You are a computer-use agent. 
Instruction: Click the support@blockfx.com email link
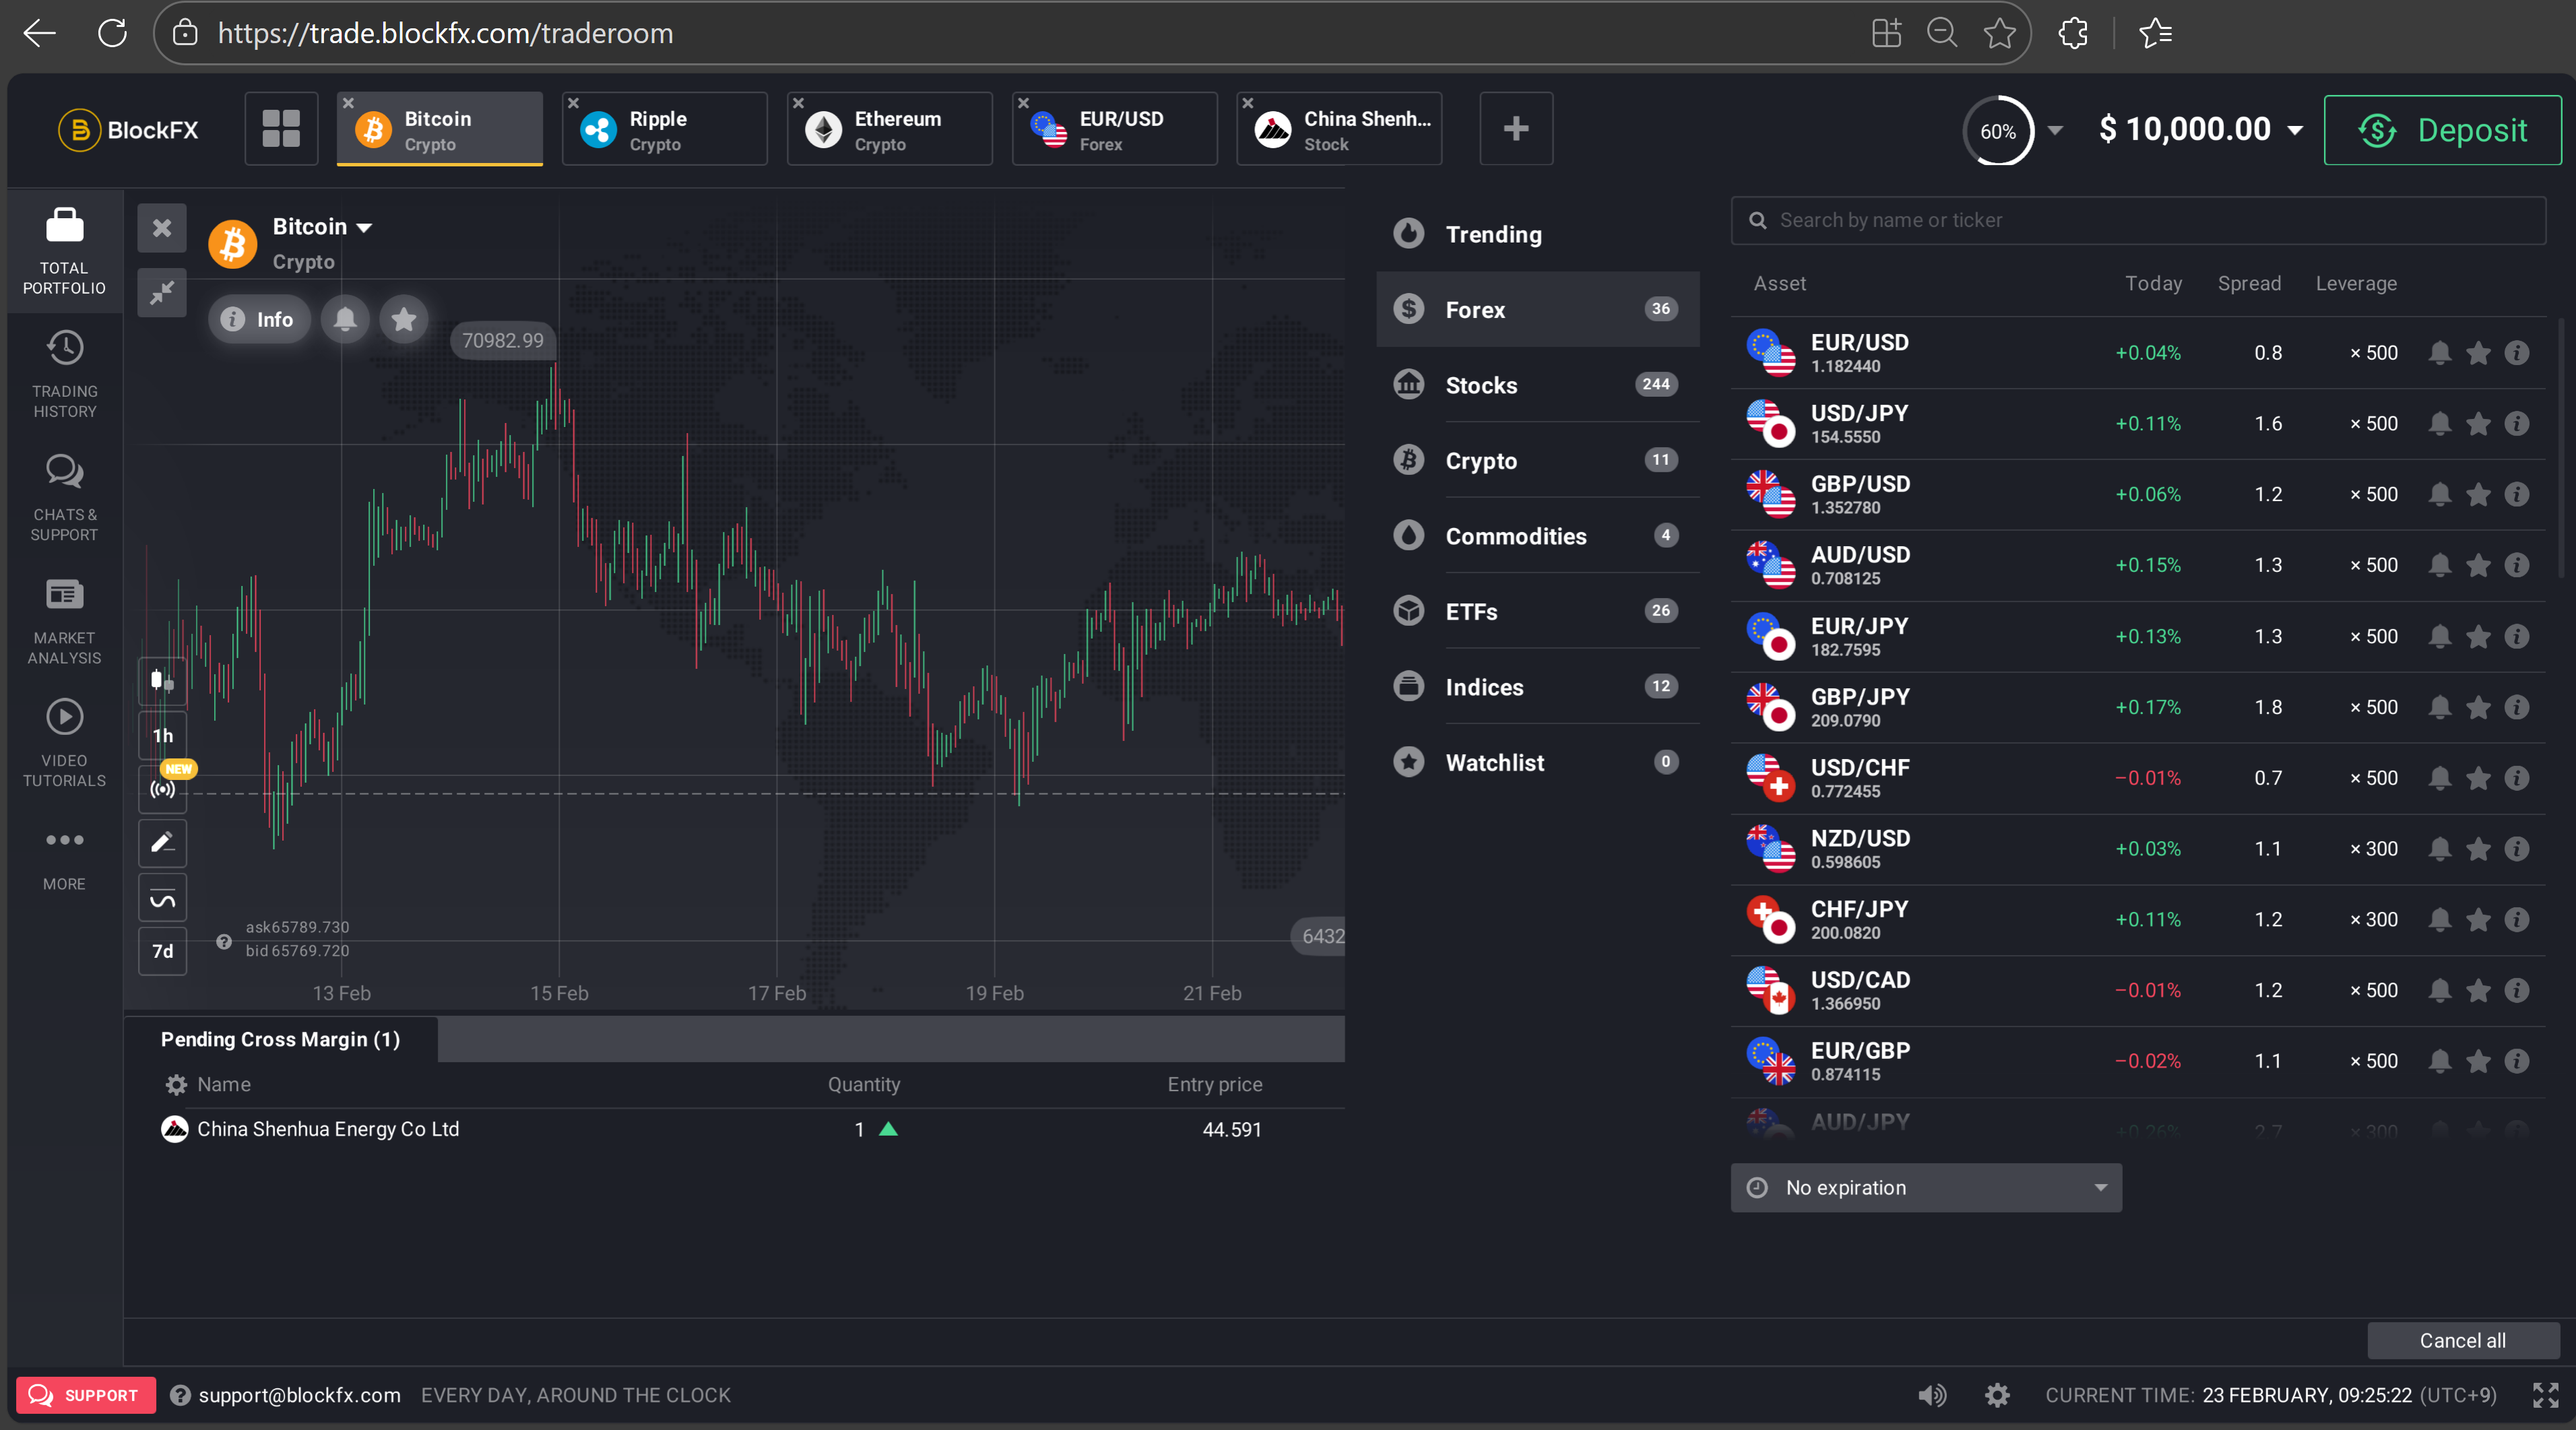click(299, 1395)
